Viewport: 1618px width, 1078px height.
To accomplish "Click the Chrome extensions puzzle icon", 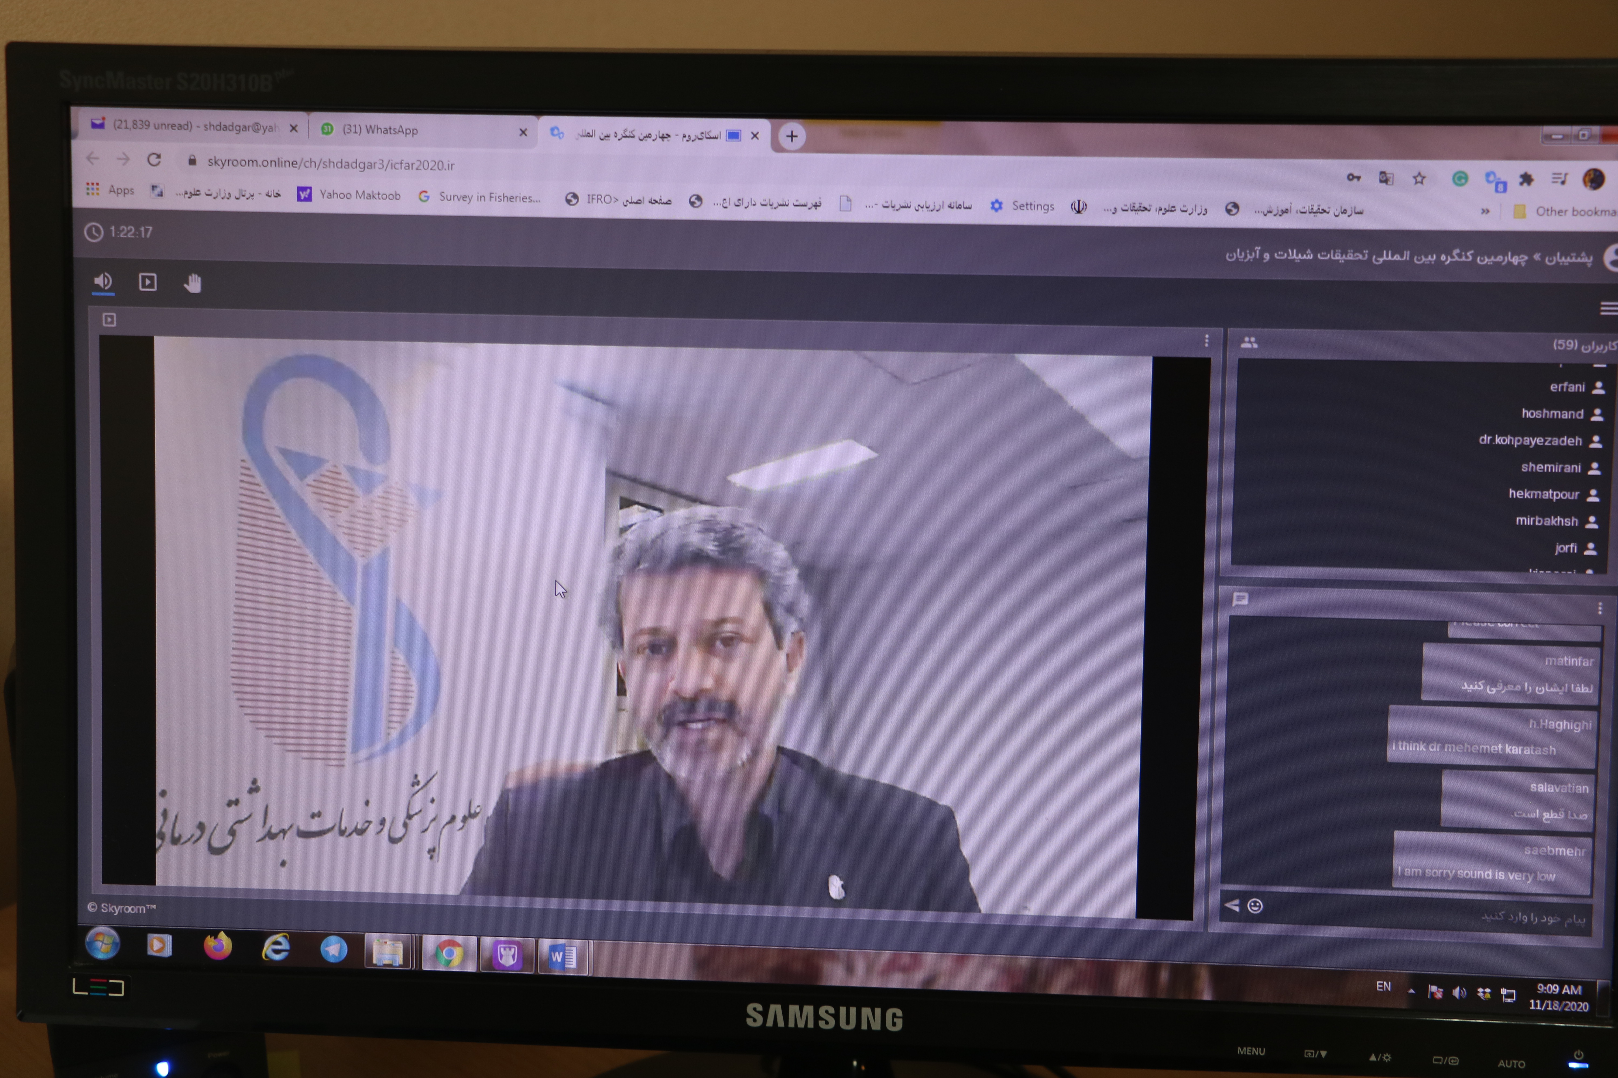I will click(1527, 179).
